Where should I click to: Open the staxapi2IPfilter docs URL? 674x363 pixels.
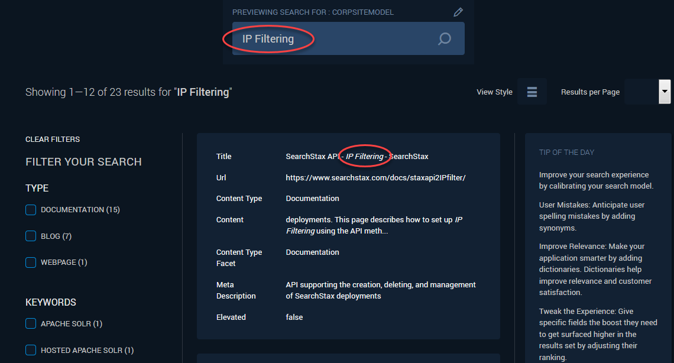pos(375,177)
